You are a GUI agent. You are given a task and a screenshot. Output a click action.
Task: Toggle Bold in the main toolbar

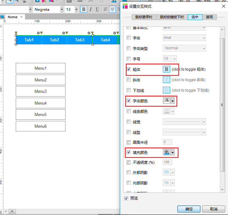click(84, 10)
